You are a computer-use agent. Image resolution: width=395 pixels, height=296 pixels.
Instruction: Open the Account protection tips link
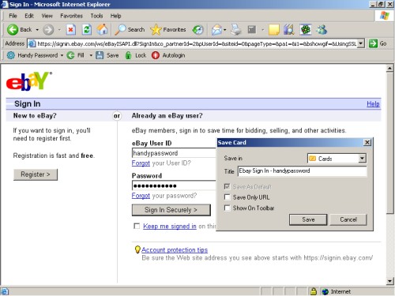pyautogui.click(x=175, y=249)
